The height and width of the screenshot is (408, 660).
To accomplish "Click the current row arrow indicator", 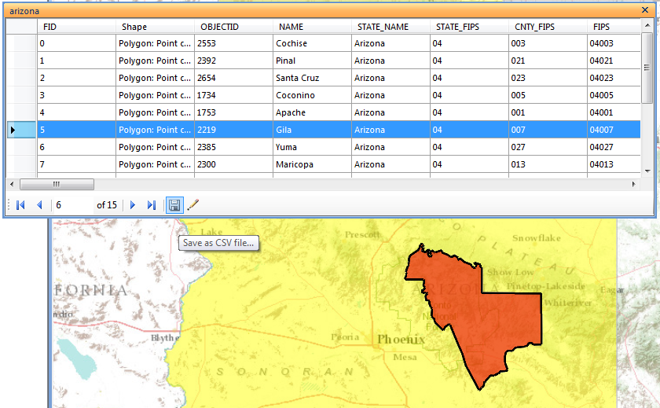I will tap(13, 130).
